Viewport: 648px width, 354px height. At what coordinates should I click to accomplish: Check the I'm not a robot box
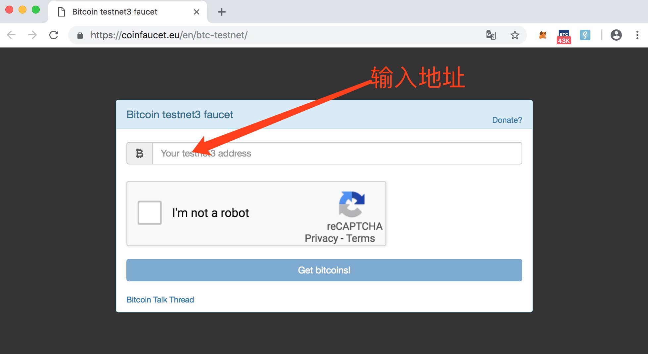pos(150,213)
